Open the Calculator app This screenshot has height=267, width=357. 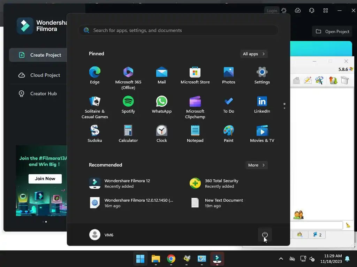coord(128,134)
